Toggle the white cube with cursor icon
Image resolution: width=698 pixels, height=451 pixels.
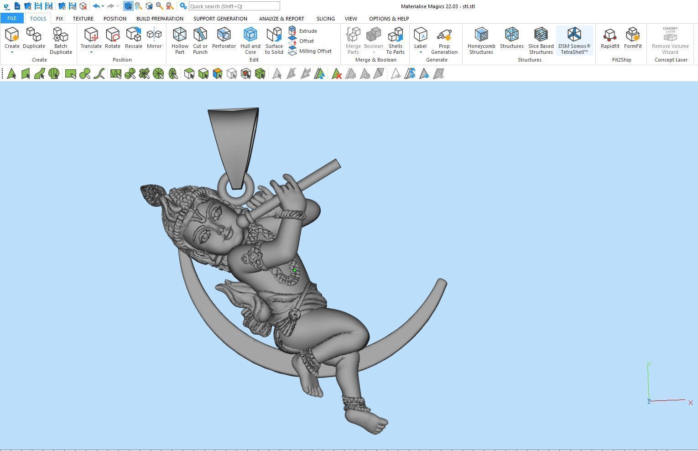[x=149, y=6]
